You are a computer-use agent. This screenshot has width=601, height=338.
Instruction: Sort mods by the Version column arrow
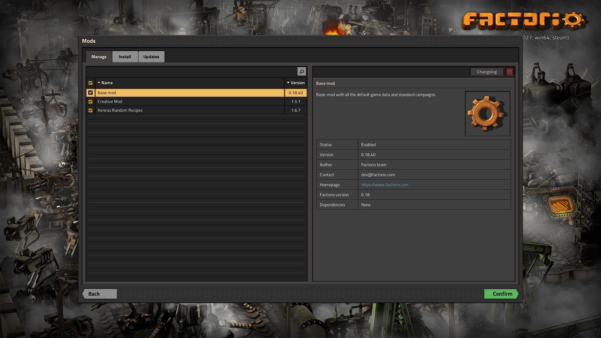(x=288, y=83)
